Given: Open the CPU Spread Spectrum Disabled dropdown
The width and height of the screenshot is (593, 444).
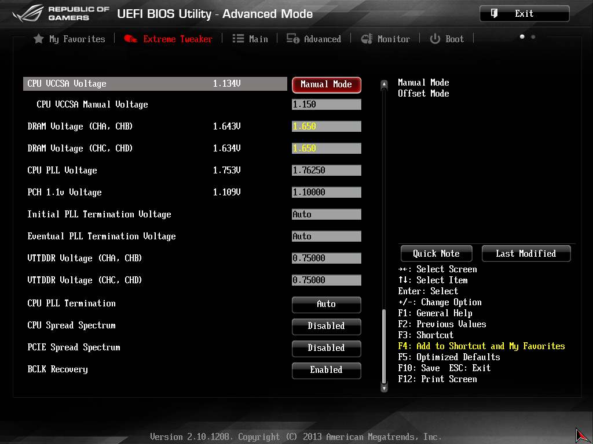Looking at the screenshot, I should coord(327,326).
